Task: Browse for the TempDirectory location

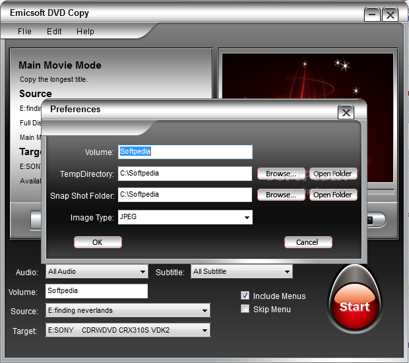Action: [281, 174]
